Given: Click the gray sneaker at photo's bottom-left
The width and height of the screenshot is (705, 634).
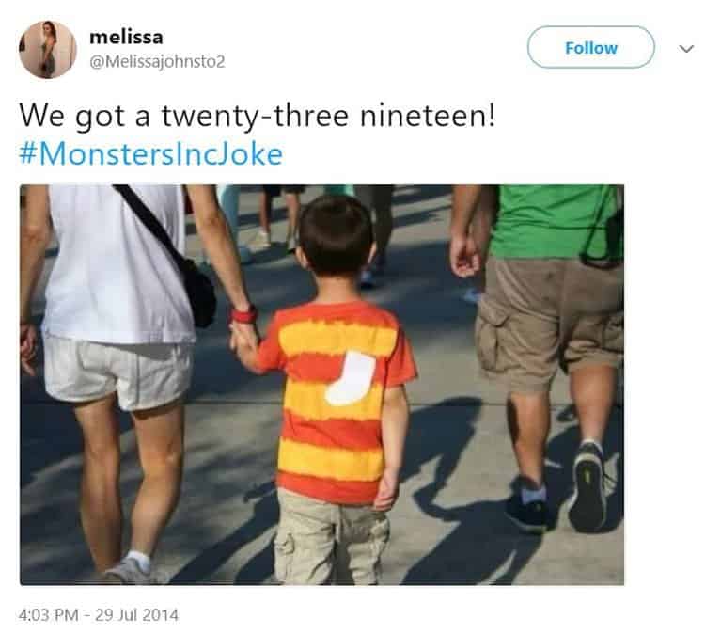Looking at the screenshot, I should coord(127,572).
